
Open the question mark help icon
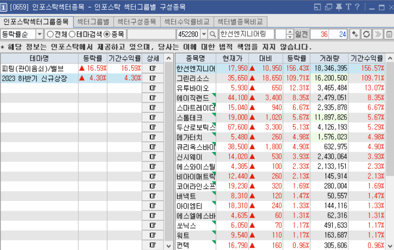pos(357,7)
